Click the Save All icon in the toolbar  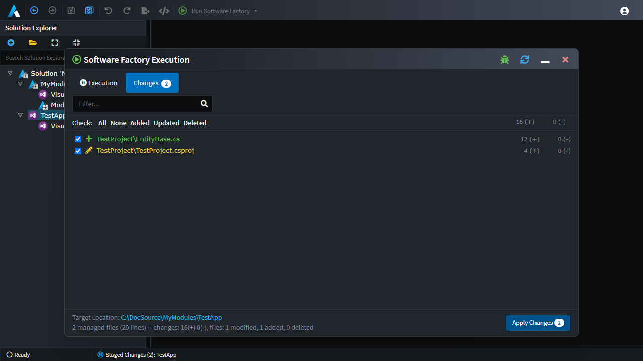(x=89, y=10)
